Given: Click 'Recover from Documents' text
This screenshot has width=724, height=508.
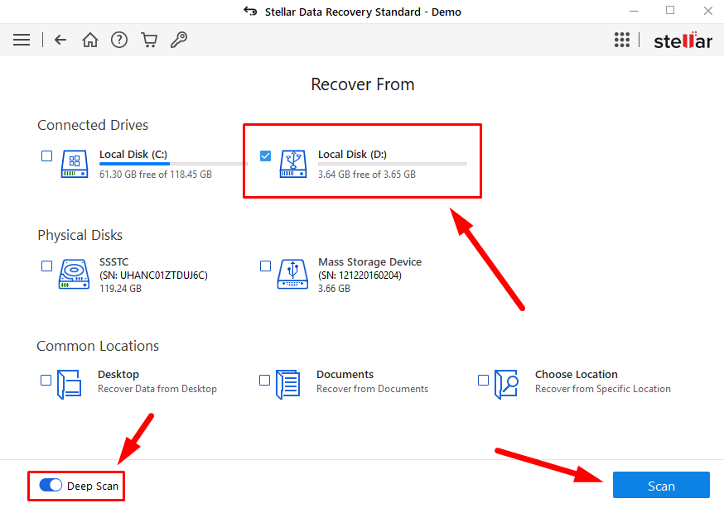Looking at the screenshot, I should click(x=373, y=389).
